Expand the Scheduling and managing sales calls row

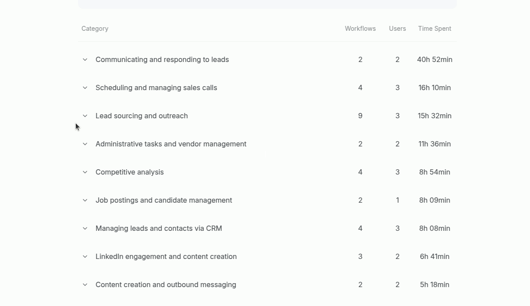click(85, 87)
